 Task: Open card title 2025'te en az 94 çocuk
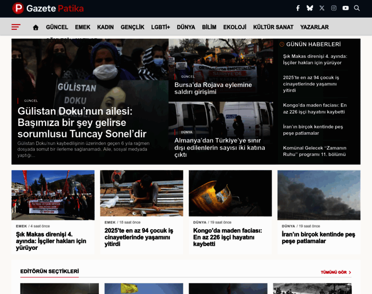pyautogui.click(x=139, y=237)
